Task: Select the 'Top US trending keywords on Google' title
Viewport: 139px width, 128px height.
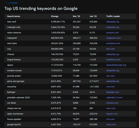Action: coord(41,9)
